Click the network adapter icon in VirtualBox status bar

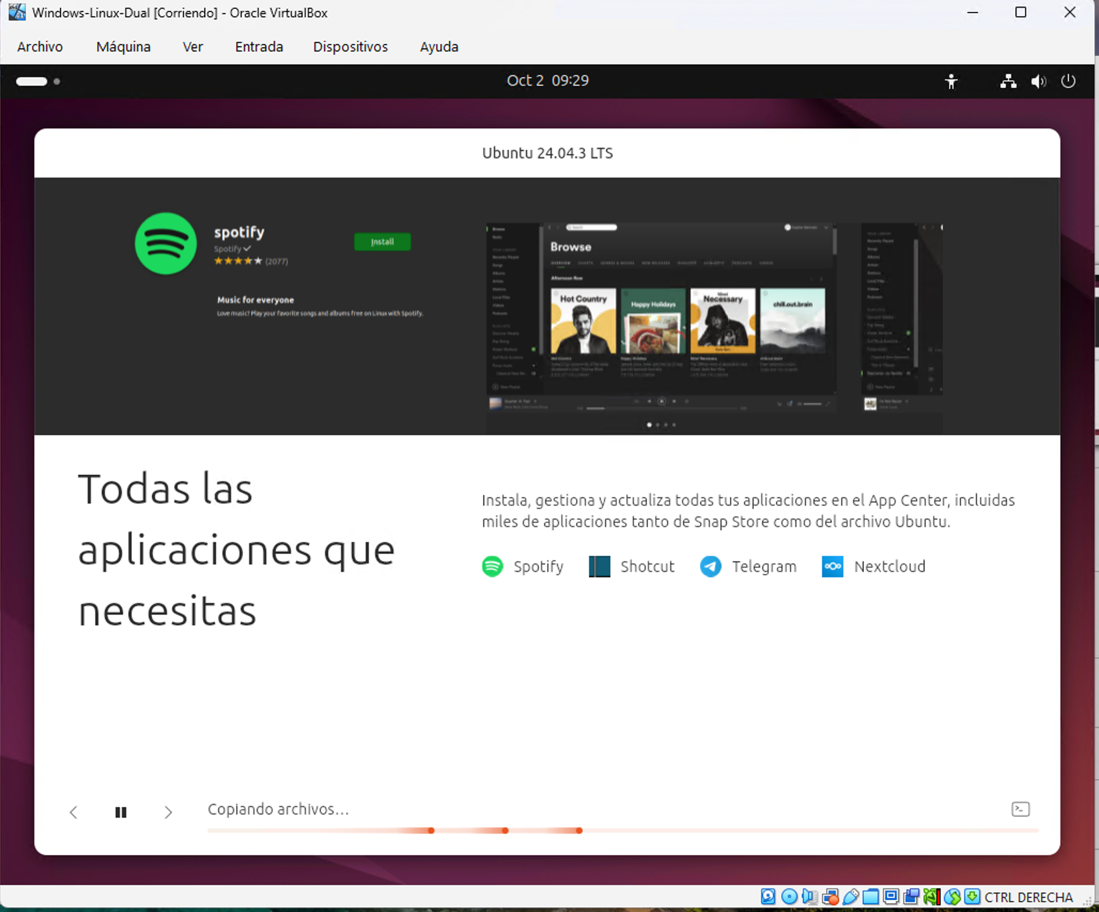[830, 896]
